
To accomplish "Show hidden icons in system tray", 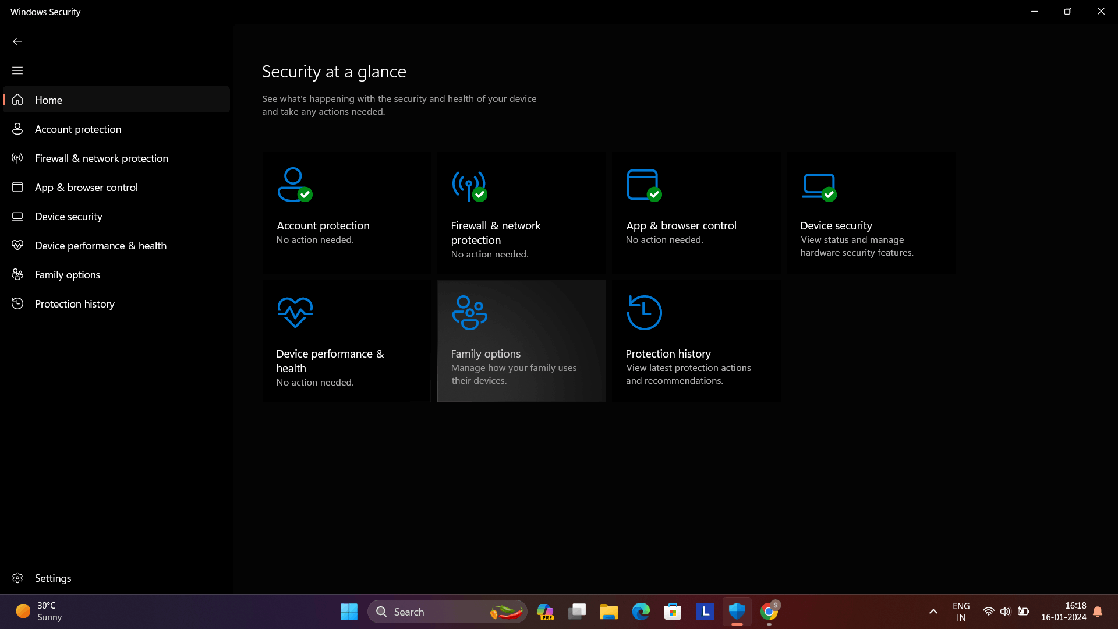I will pos(933,612).
